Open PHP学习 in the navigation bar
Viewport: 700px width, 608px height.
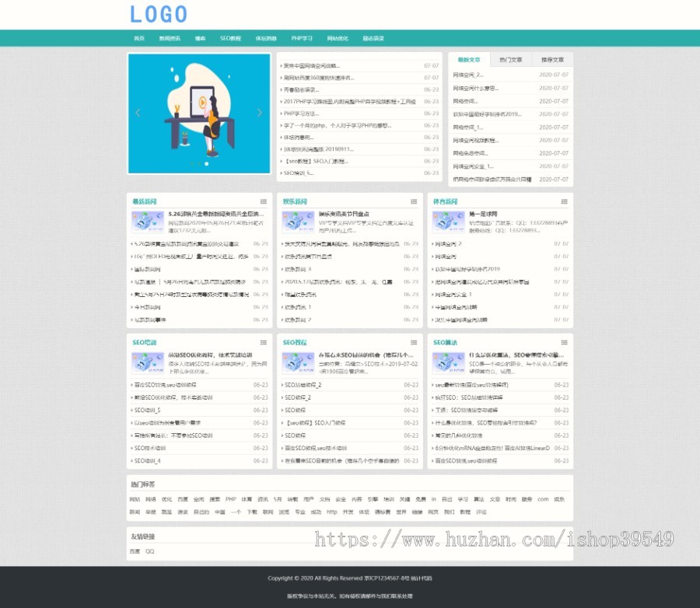point(302,38)
